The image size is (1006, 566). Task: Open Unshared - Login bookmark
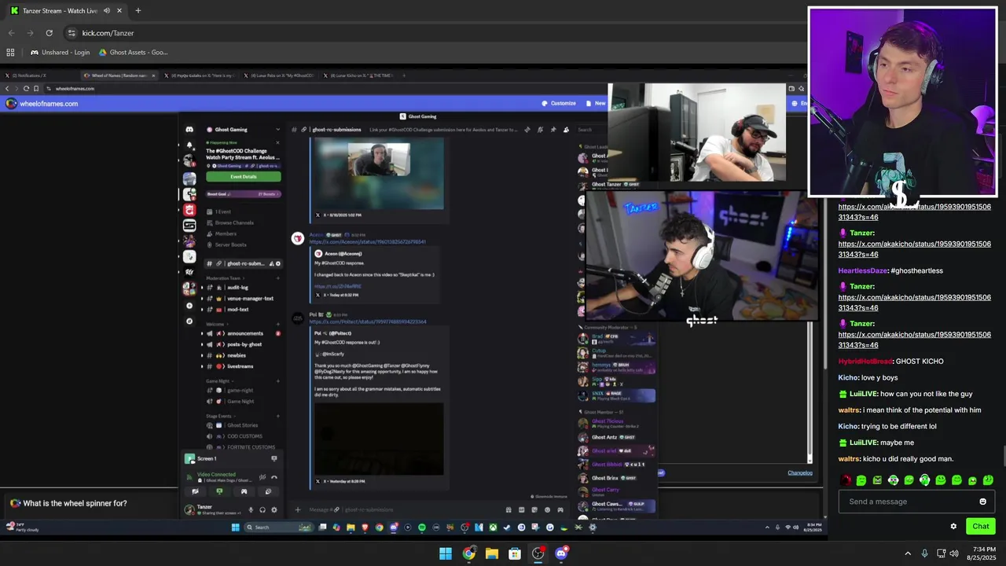(60, 53)
